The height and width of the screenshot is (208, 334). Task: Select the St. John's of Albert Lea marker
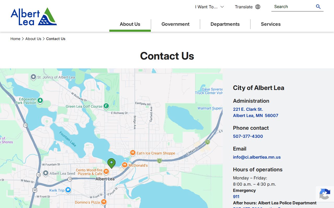coord(33,77)
